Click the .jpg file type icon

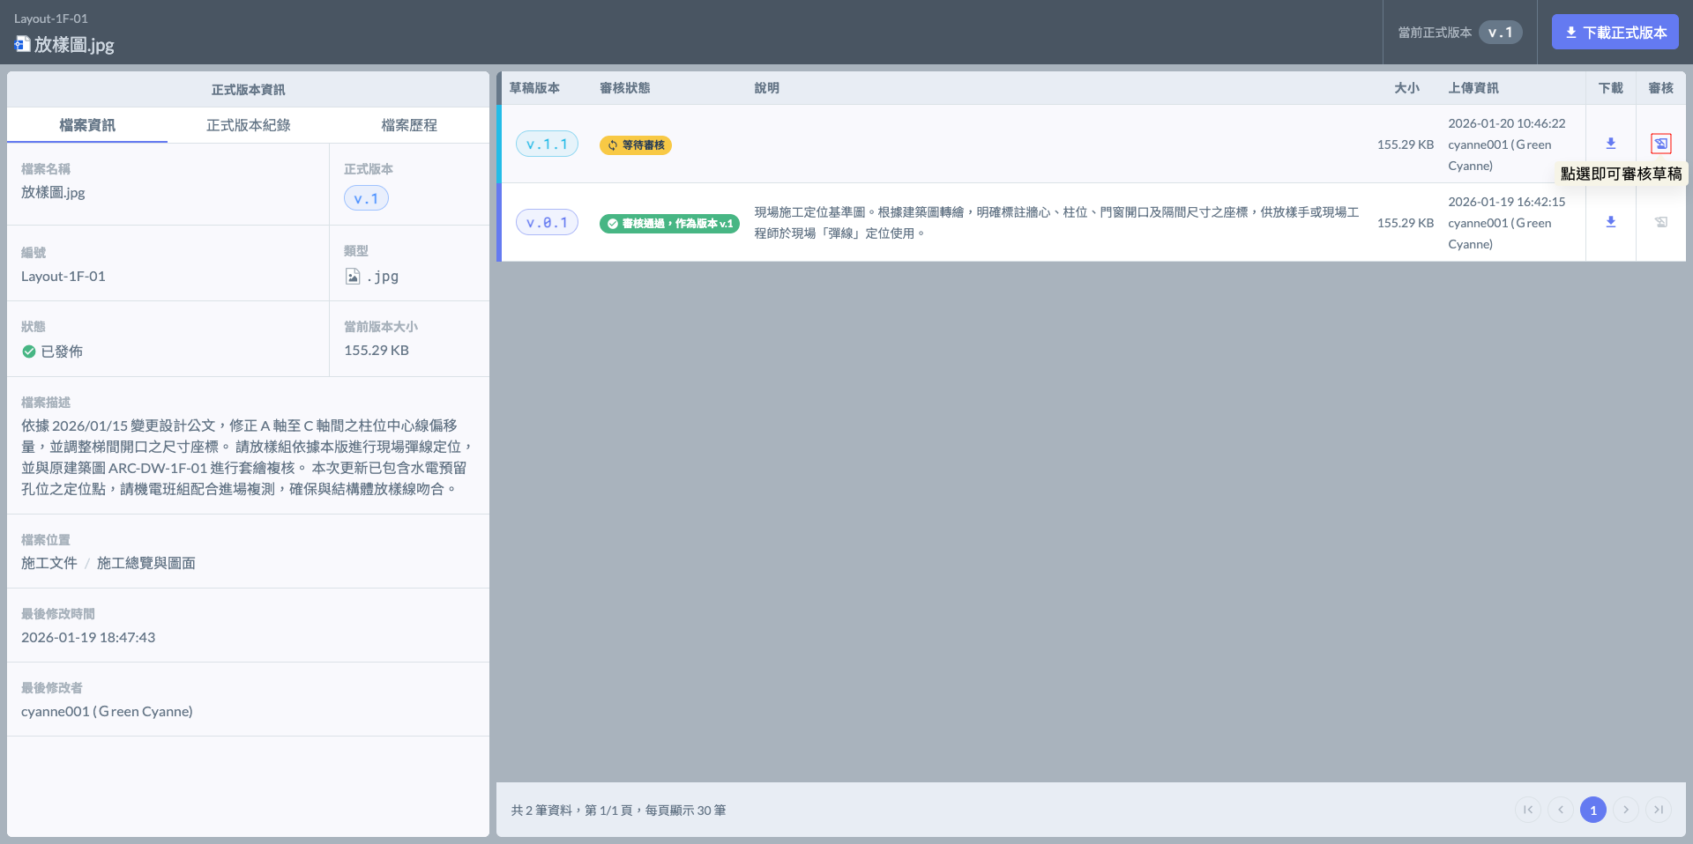(353, 277)
